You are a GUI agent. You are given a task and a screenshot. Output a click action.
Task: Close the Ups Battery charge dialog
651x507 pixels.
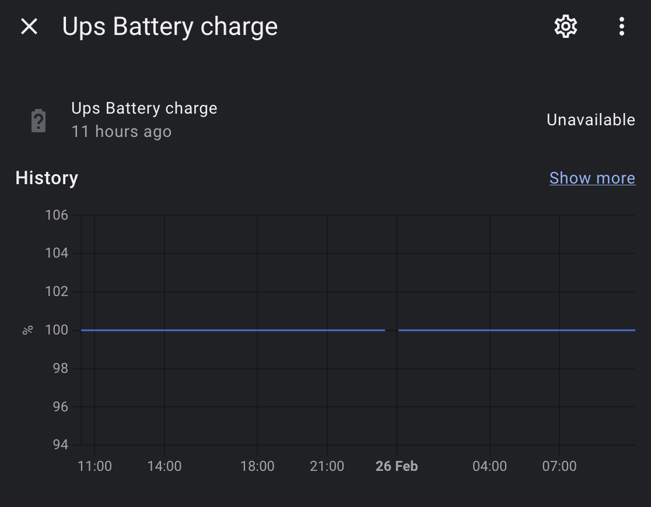(x=29, y=26)
